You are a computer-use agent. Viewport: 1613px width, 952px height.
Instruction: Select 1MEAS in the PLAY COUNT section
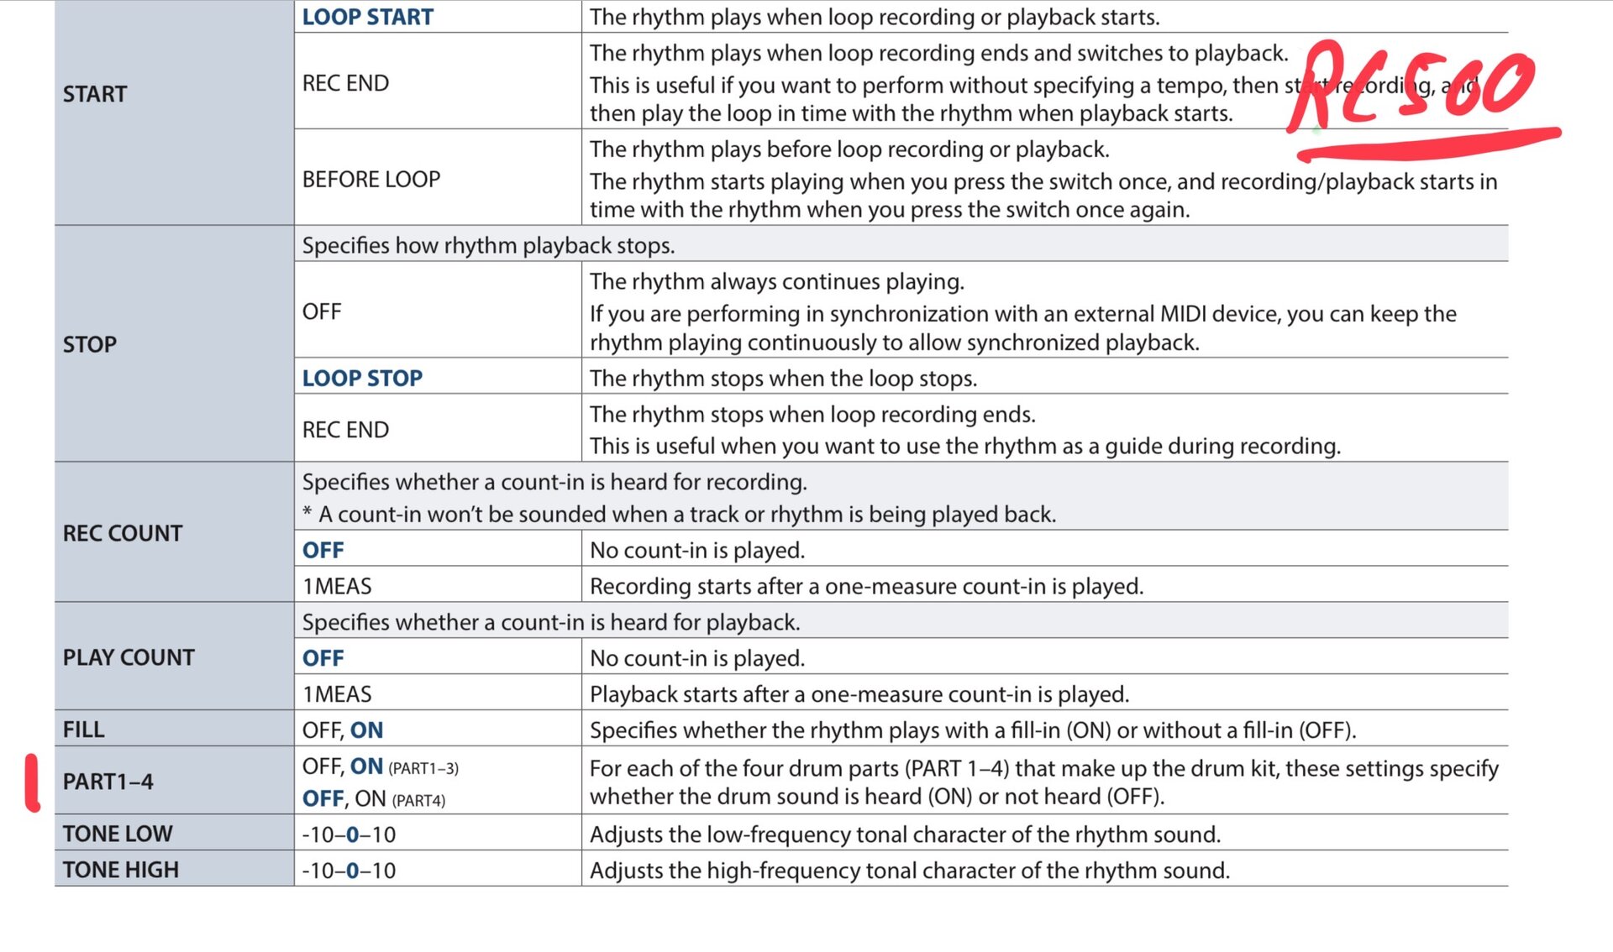[x=337, y=694]
